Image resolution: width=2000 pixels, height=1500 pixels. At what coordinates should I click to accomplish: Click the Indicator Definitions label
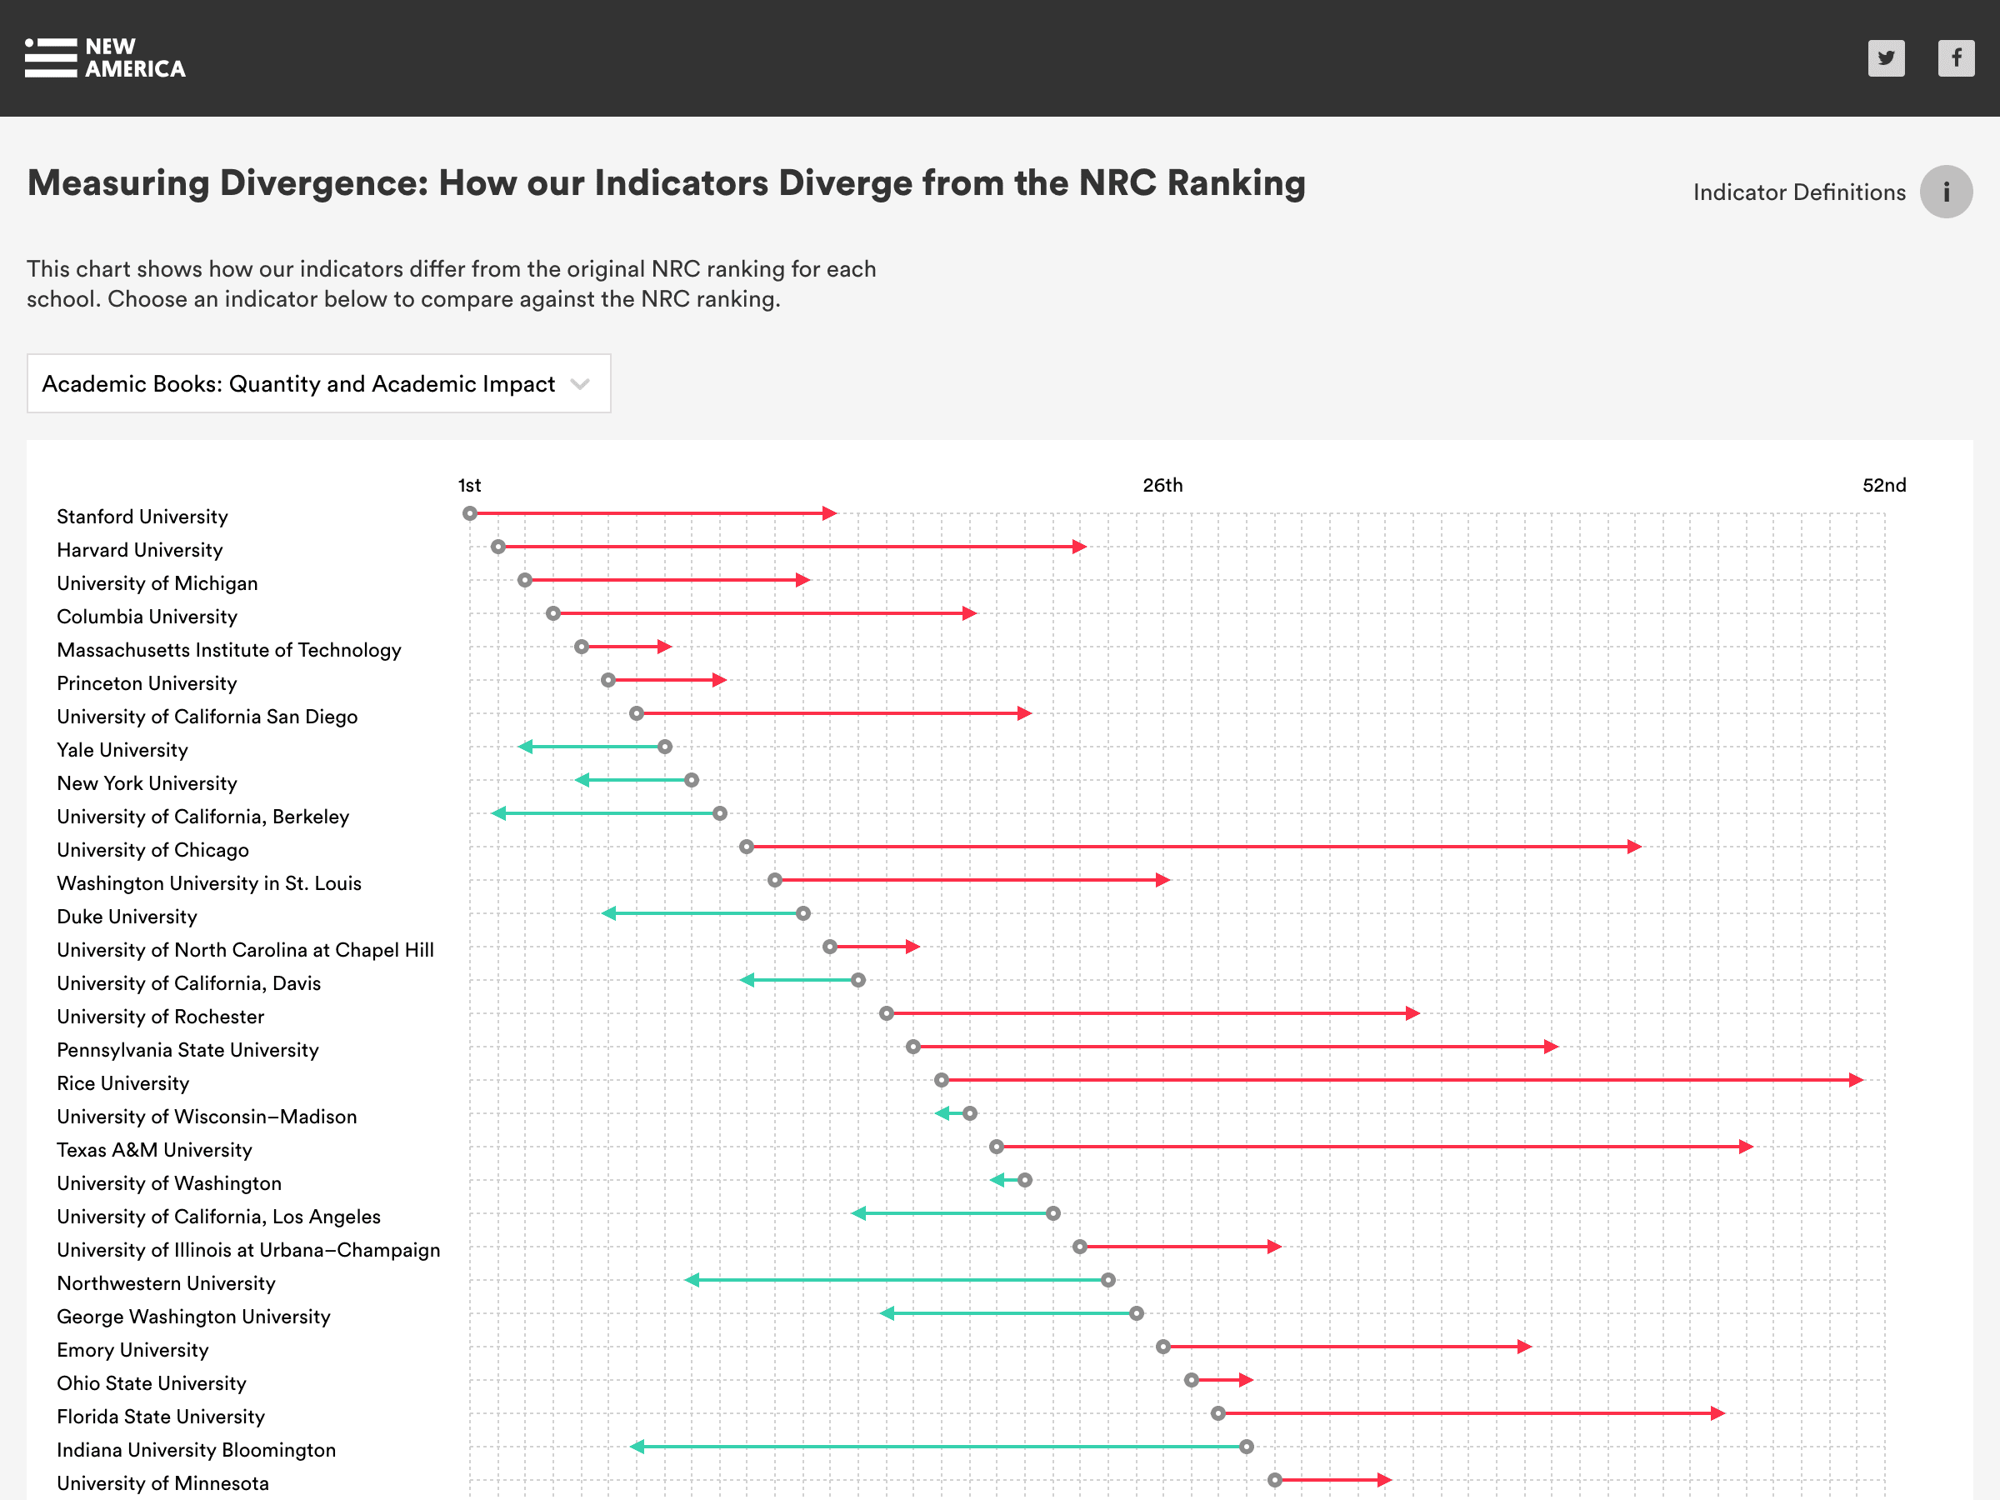pos(1798,192)
